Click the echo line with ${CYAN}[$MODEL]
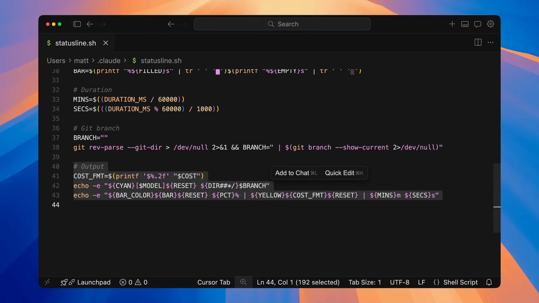The image size is (539, 303). [x=171, y=186]
